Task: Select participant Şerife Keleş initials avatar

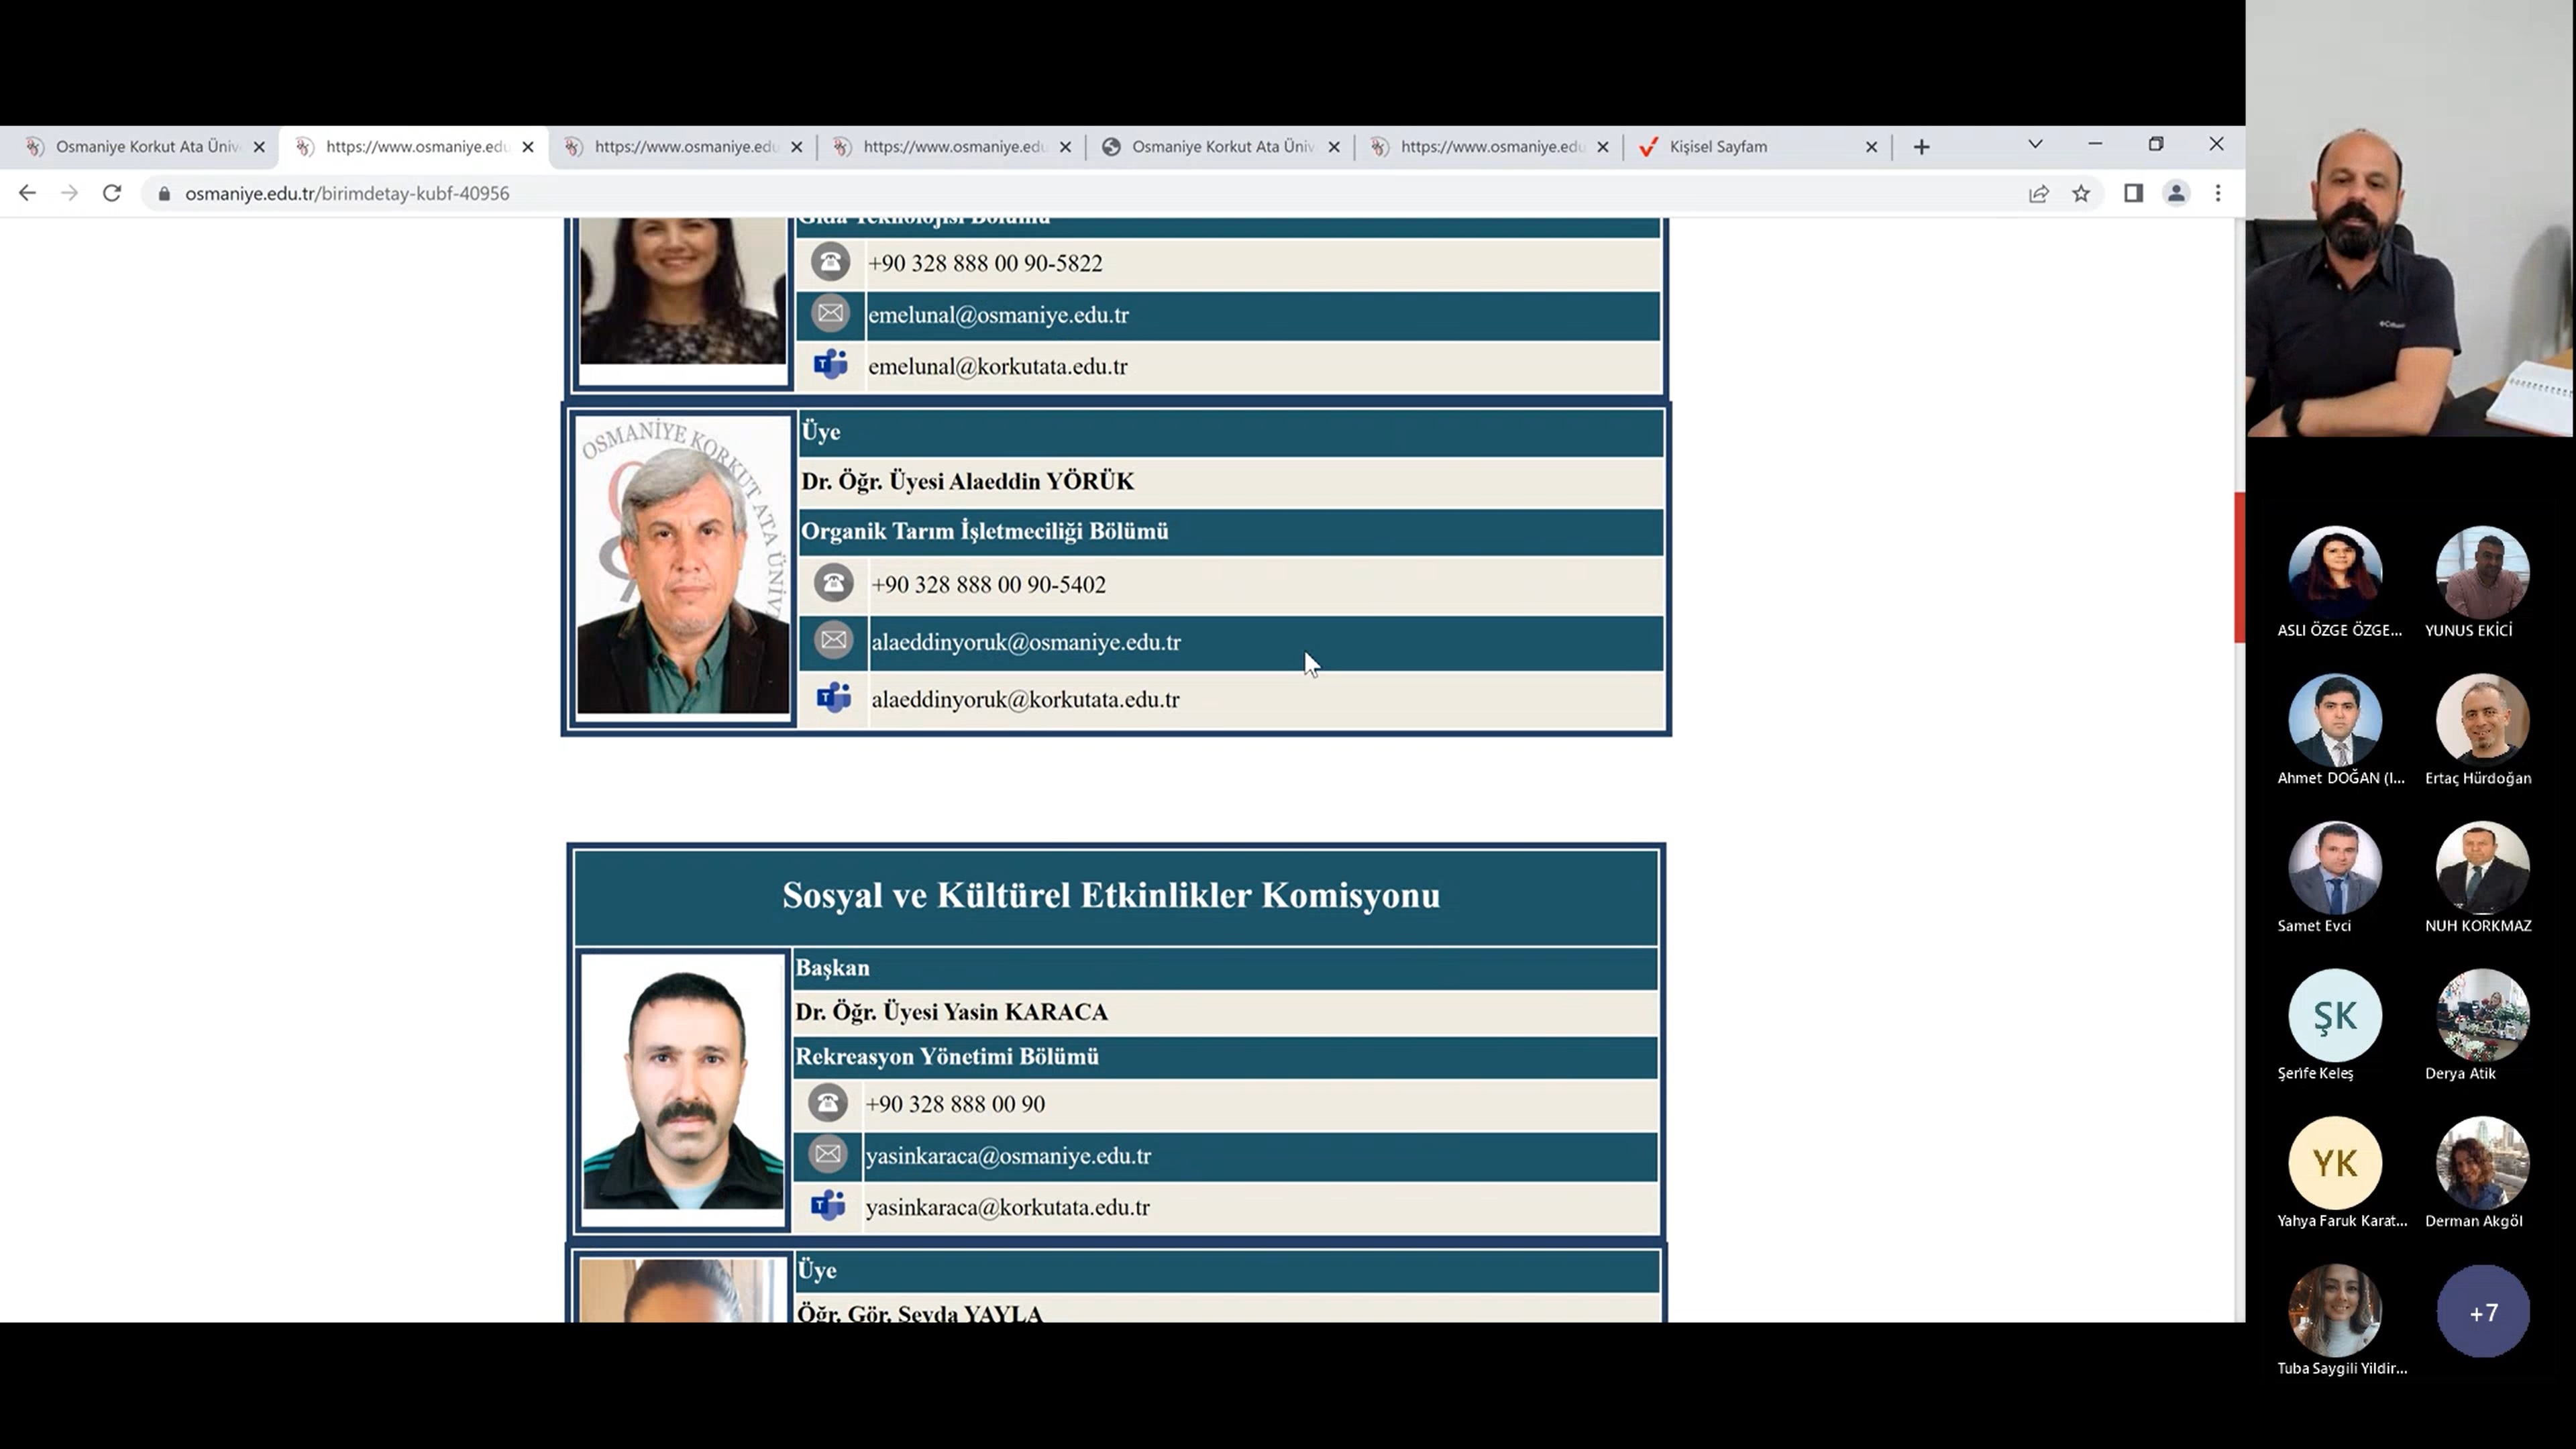Action: [x=2335, y=1015]
